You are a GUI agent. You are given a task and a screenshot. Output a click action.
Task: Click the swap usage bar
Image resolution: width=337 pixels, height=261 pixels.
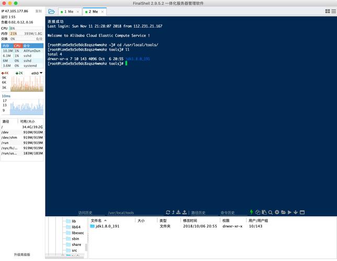(26, 39)
